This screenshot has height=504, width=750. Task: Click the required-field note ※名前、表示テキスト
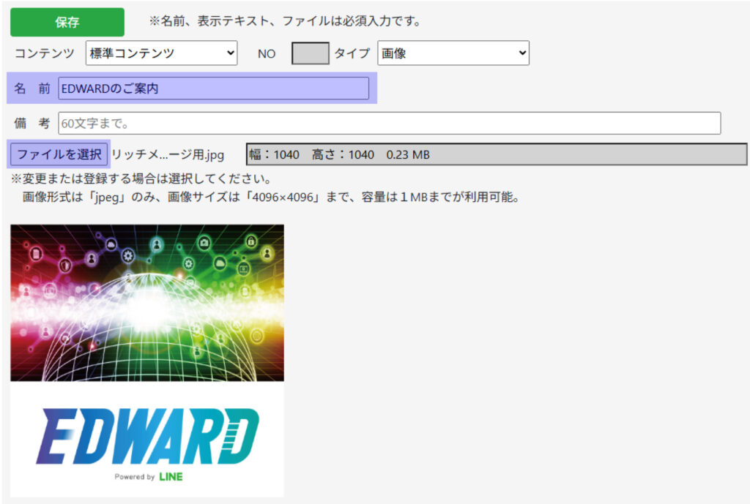tap(285, 21)
